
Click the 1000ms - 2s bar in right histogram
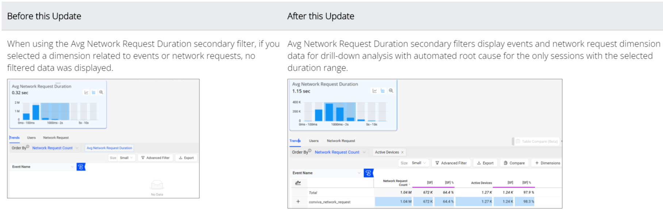coord(340,114)
